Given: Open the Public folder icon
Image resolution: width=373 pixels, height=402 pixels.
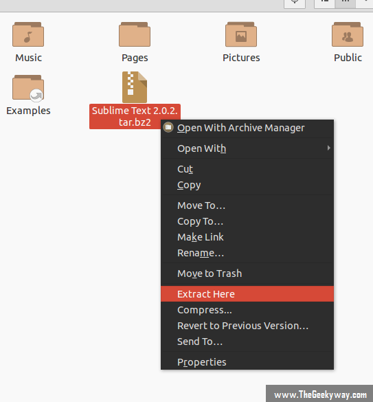Looking at the screenshot, I should (348, 34).
